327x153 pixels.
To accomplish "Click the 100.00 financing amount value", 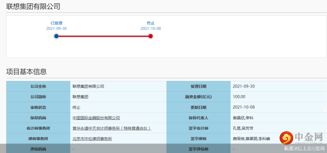I will [x=239, y=97].
